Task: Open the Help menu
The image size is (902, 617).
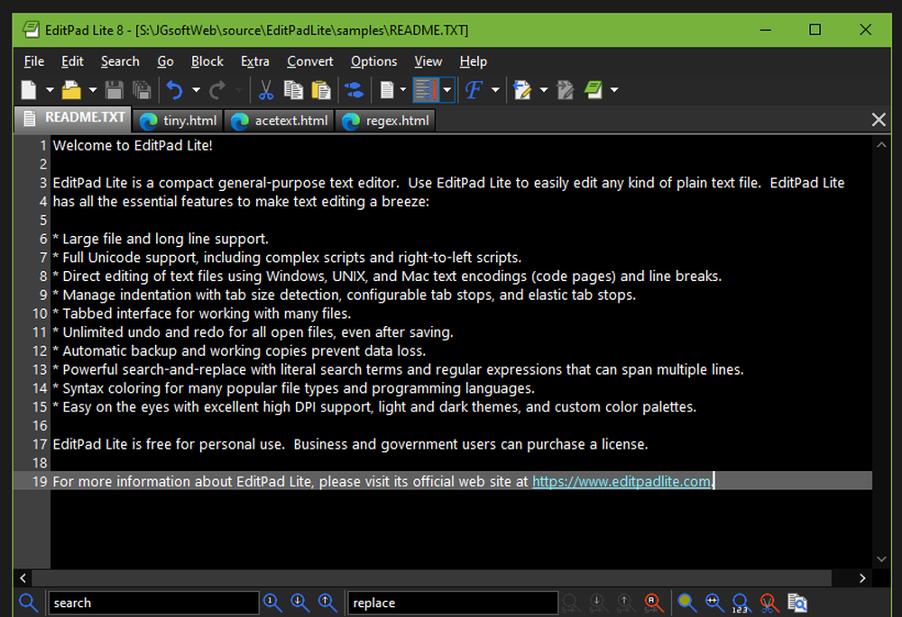Action: point(474,61)
